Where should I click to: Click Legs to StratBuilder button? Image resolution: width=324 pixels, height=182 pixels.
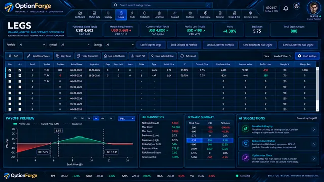[114, 56]
